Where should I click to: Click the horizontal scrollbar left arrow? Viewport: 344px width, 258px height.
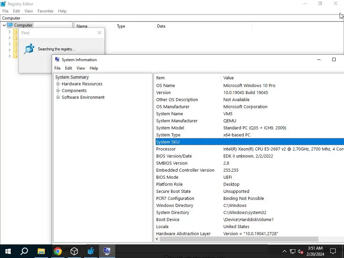(157, 239)
